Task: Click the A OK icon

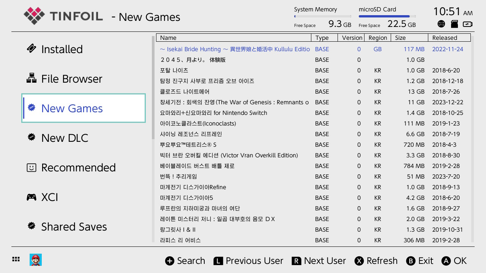Action: pyautogui.click(x=446, y=261)
